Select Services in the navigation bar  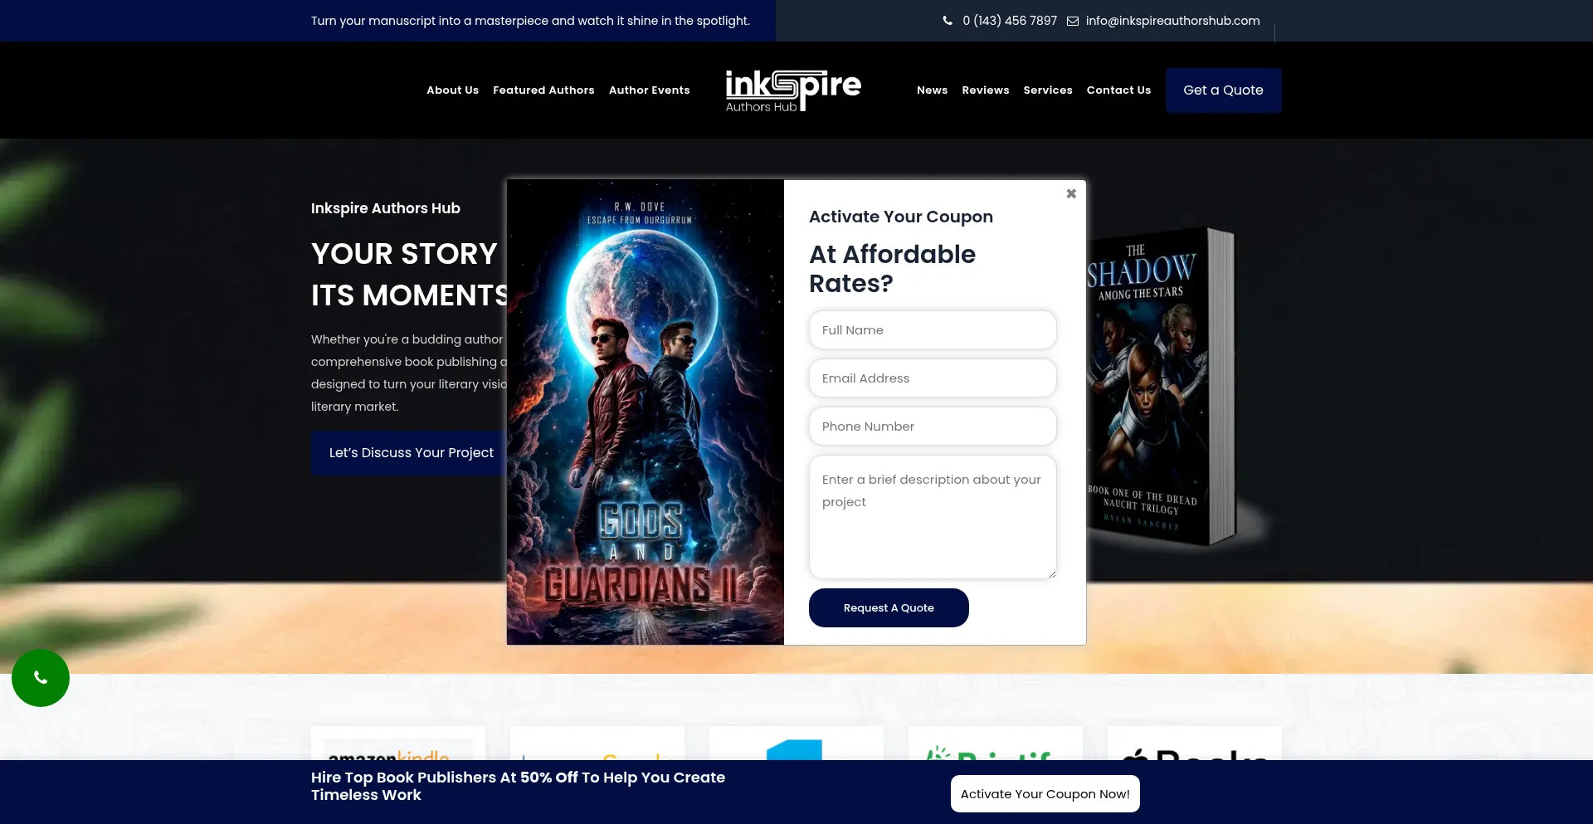click(x=1047, y=90)
